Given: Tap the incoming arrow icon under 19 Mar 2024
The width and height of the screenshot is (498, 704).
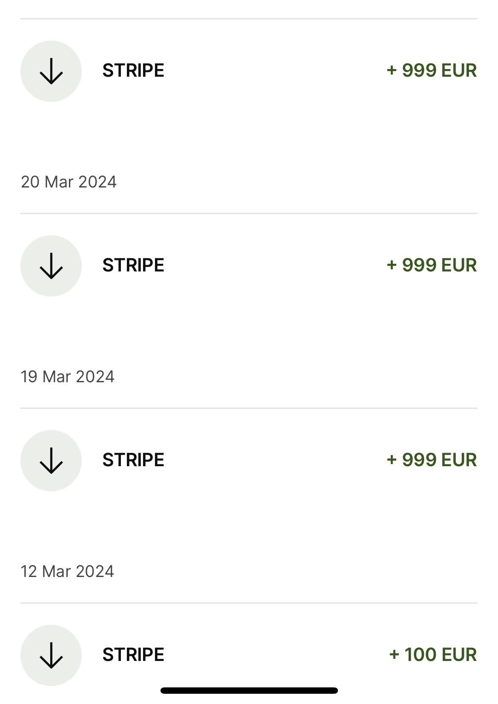Looking at the screenshot, I should point(51,461).
